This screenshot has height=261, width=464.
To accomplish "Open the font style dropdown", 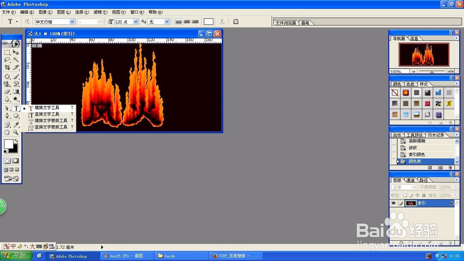I will click(99, 22).
